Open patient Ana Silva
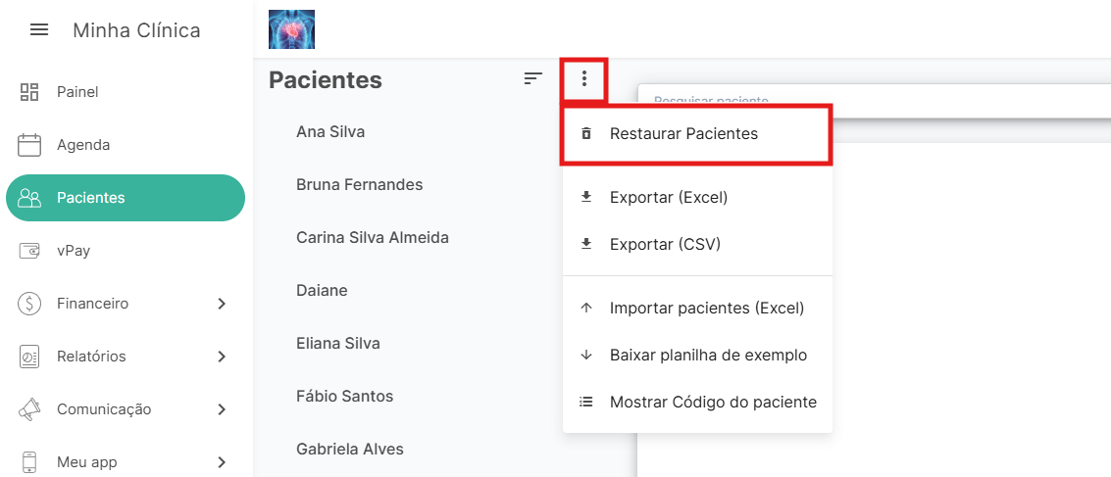The width and height of the screenshot is (1111, 477). pyautogui.click(x=330, y=131)
